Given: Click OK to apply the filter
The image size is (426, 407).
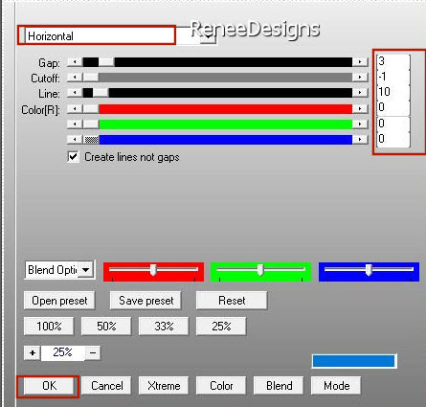Looking at the screenshot, I should click(48, 386).
